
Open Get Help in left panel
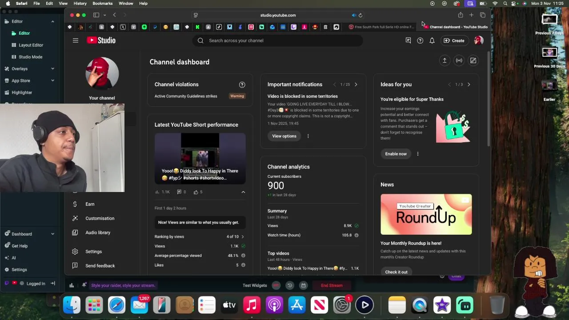pos(20,246)
